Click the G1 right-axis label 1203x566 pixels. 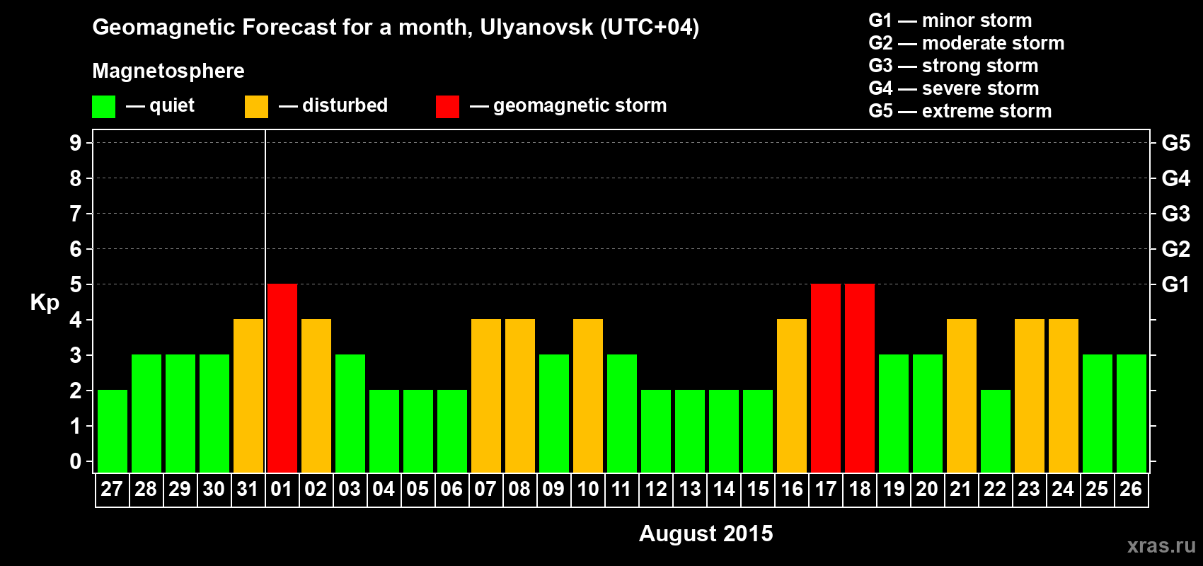pyautogui.click(x=1176, y=284)
